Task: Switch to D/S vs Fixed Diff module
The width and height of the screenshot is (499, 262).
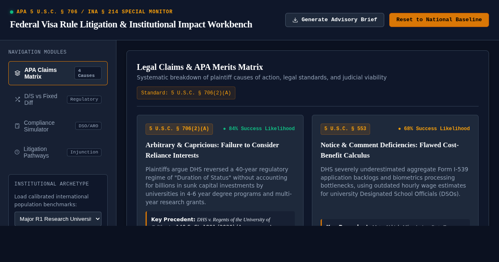Action: click(x=58, y=99)
